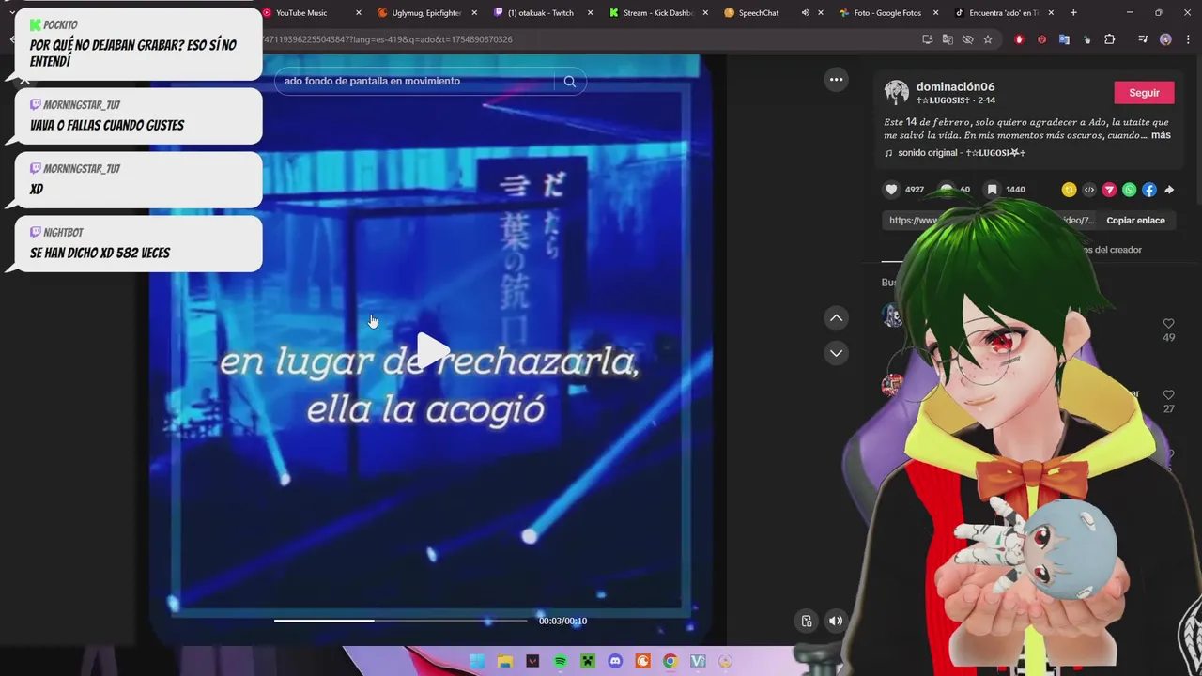Switch to the Stream - Kick Dashboard tab
Viewport: 1202px width, 676px height.
pos(657,13)
